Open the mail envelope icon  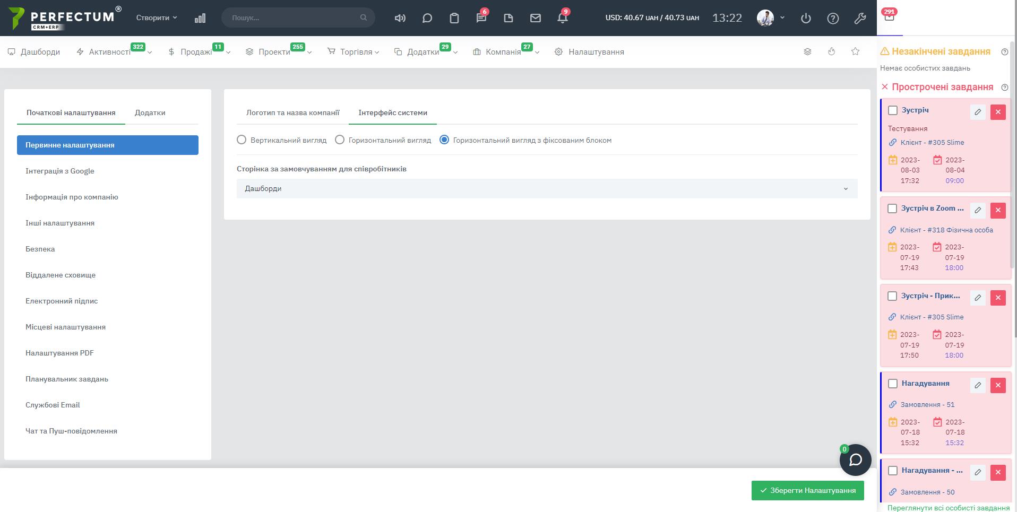point(535,18)
